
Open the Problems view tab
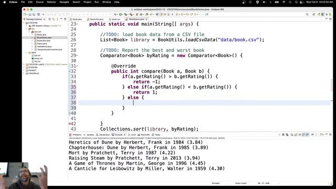pos(76,135)
